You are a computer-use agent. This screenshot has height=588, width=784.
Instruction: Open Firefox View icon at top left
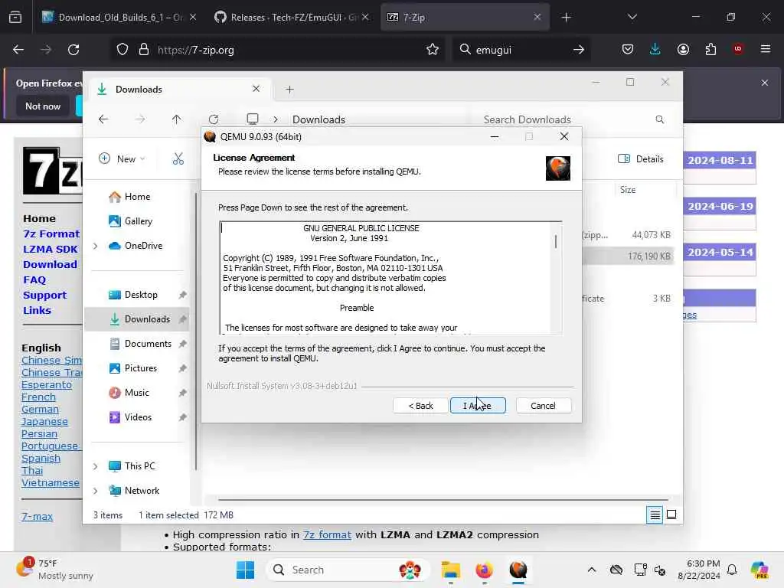coord(15,18)
